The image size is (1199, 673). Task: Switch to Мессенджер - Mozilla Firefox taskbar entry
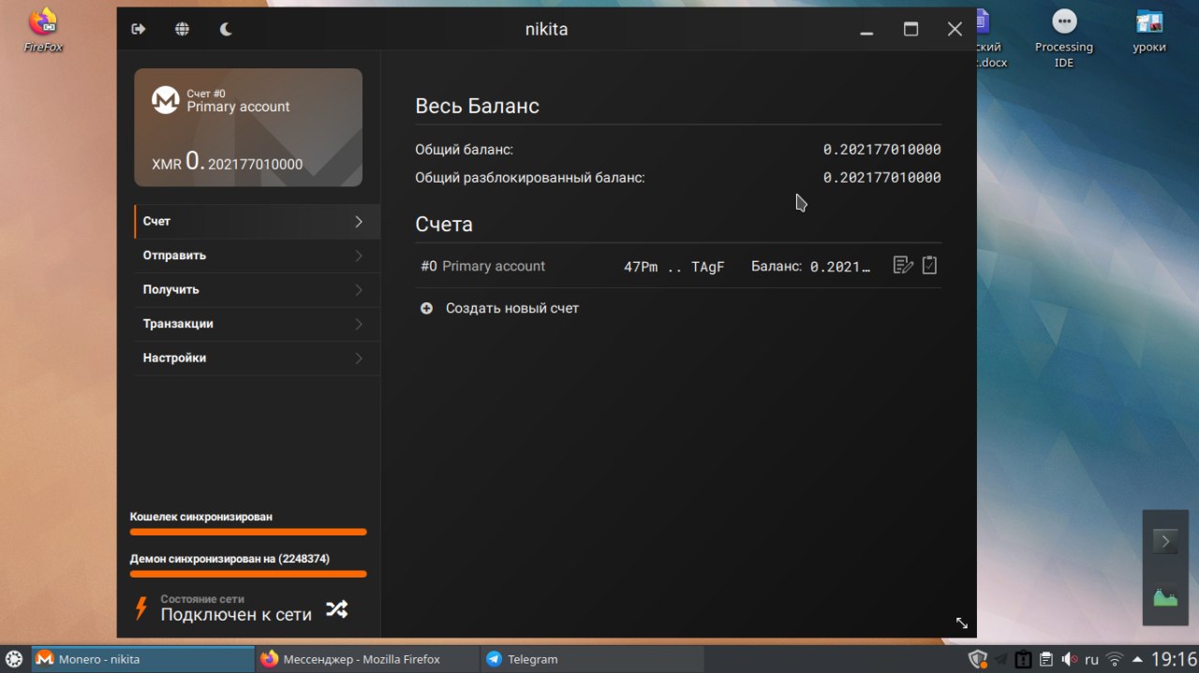tap(366, 659)
